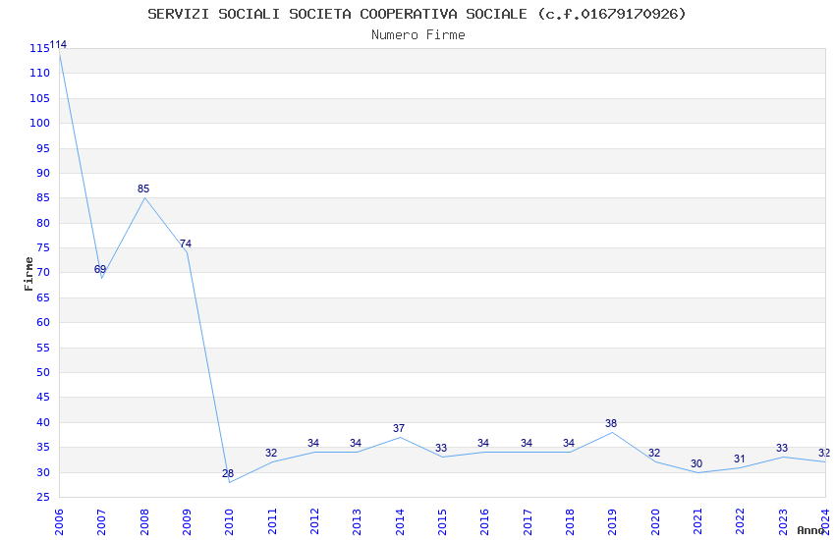Click the data label 34 above 2012
The width and height of the screenshot is (835, 540).
point(313,443)
